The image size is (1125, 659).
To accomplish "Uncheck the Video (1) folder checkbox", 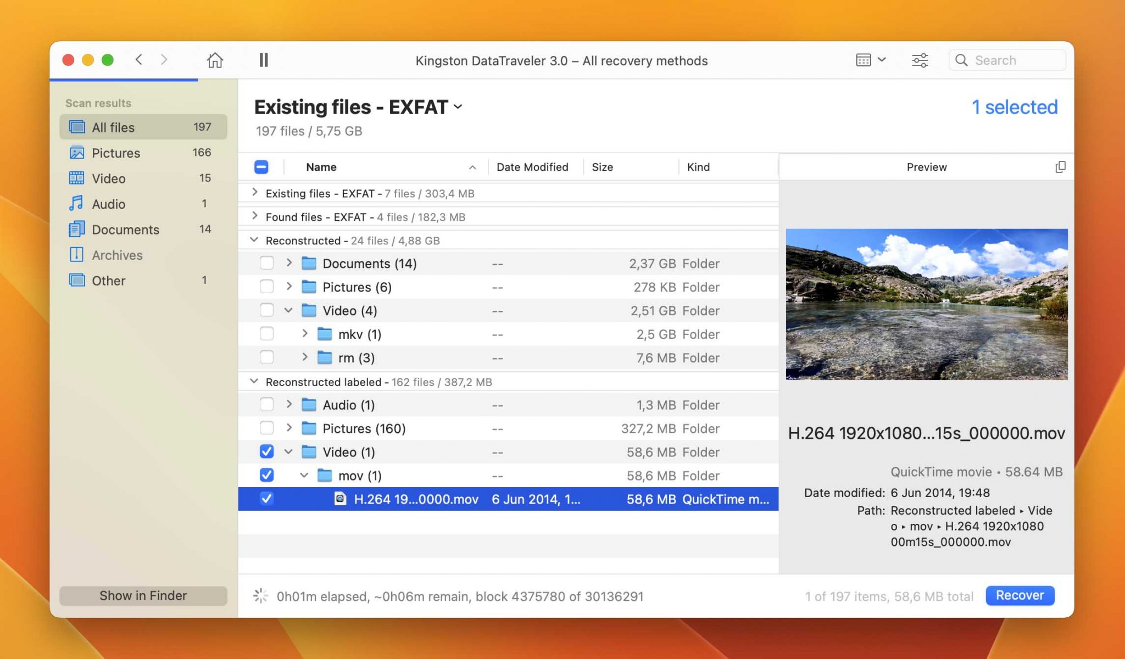I will pos(267,451).
